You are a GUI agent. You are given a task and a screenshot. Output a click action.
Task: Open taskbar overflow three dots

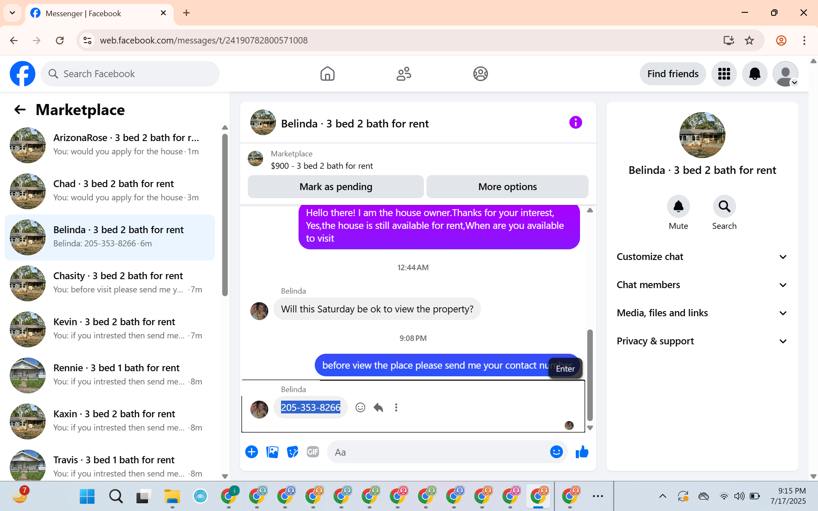598,496
